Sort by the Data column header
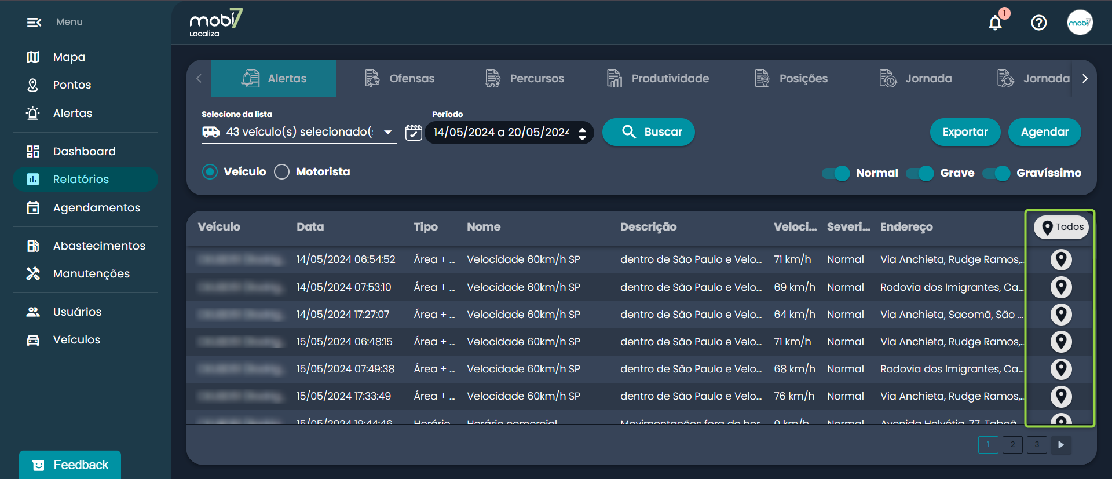 coord(310,227)
